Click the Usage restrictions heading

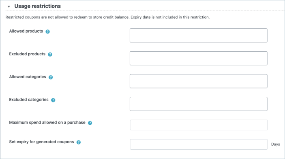38,6
